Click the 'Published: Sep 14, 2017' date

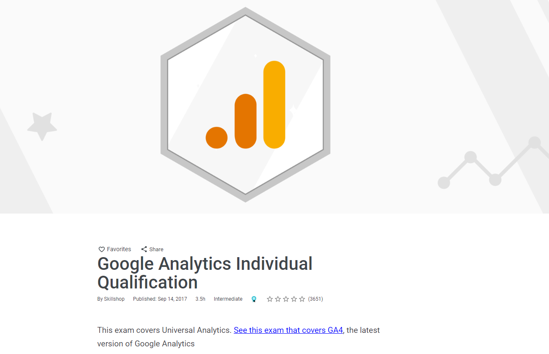coord(160,299)
